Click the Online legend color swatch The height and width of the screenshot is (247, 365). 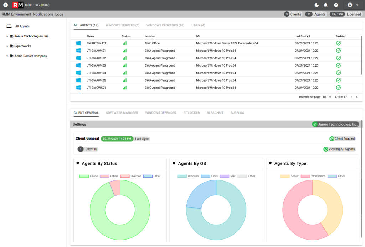pos(84,176)
